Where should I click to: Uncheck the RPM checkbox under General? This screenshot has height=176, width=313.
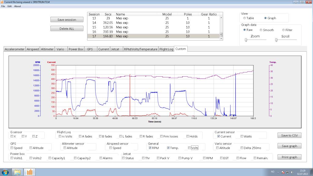150,148
